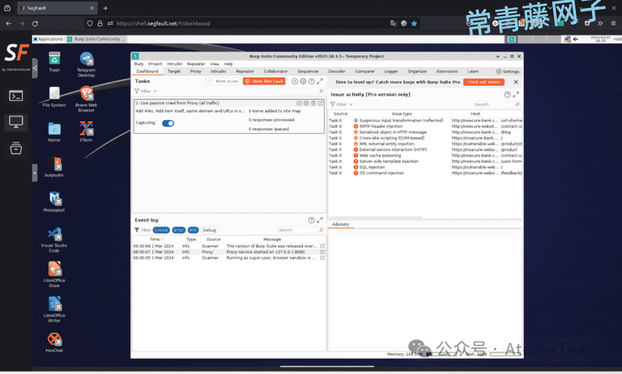Open the burpsuite desktop shortcut

point(54,167)
